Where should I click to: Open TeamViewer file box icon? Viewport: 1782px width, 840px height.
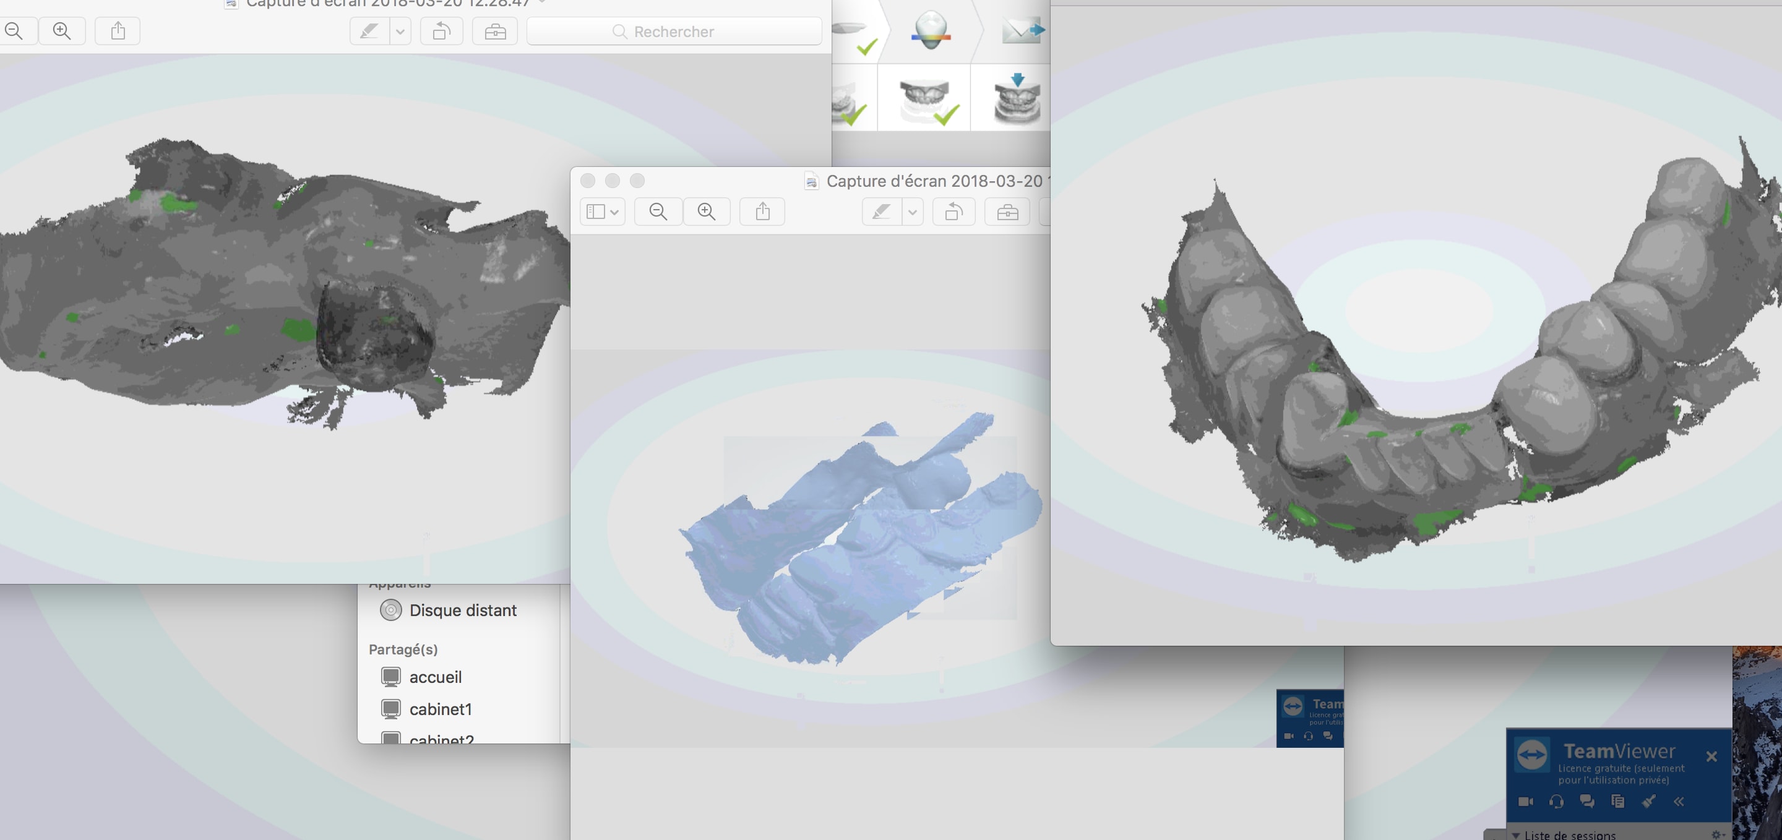pos(1617,801)
